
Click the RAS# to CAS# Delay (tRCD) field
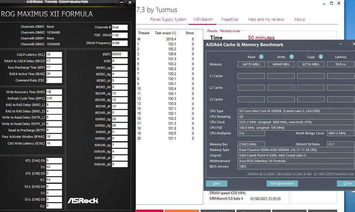pyautogui.click(x=54, y=61)
